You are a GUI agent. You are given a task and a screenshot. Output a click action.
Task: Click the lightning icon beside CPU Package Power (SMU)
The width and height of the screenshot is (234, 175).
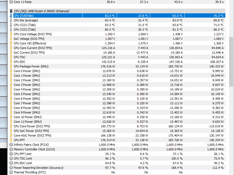point(11,66)
